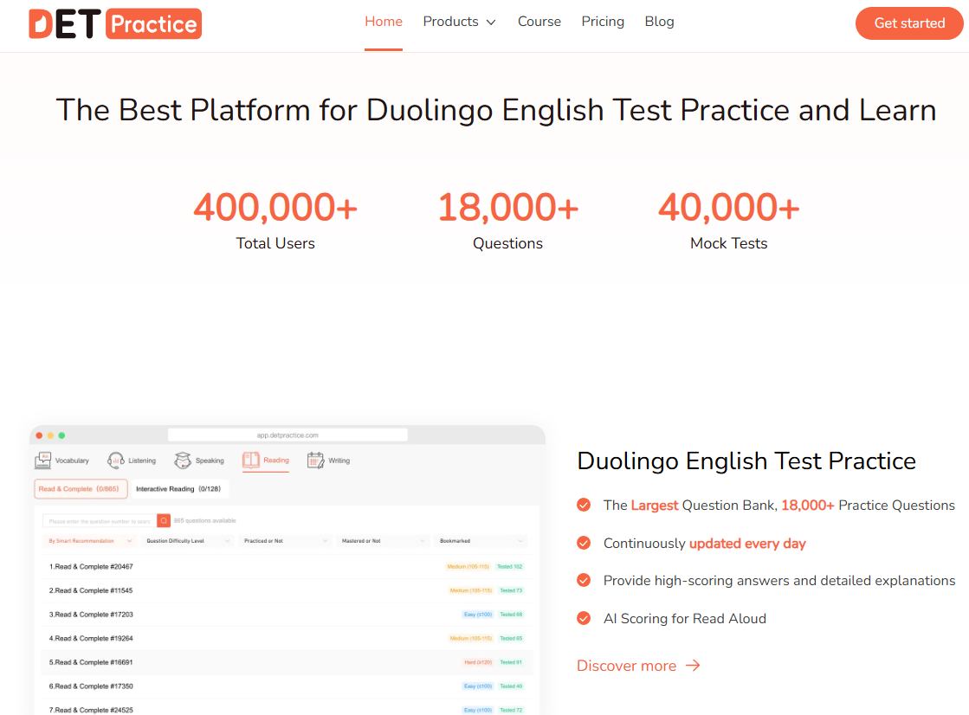This screenshot has width=969, height=715.
Task: Select the Vocabulary section icon
Action: (42, 461)
